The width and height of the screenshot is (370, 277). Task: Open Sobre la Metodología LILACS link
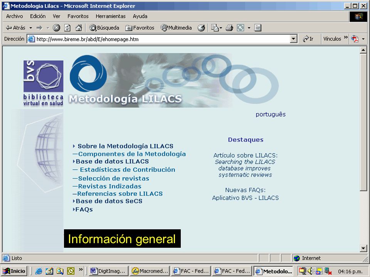point(126,146)
